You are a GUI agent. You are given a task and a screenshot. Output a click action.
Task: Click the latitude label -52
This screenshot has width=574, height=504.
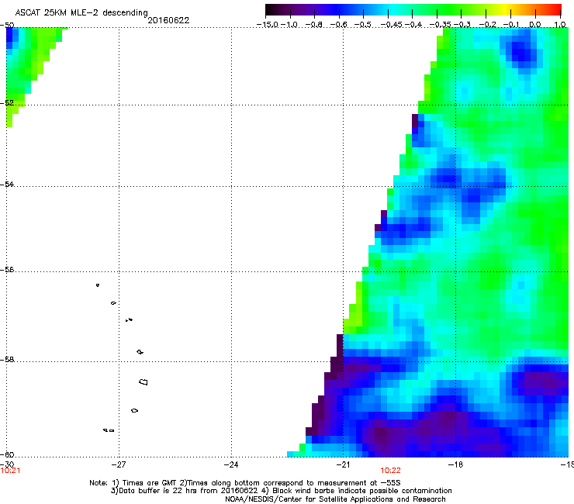click(x=7, y=103)
